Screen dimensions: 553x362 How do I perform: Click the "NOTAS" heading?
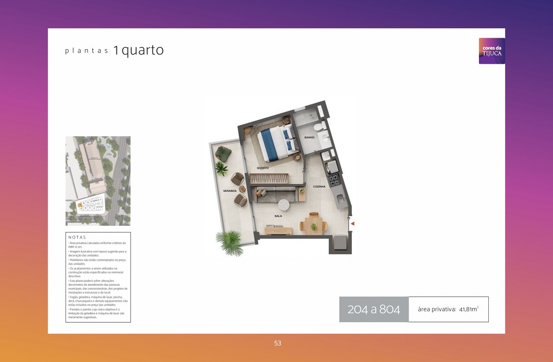click(77, 237)
